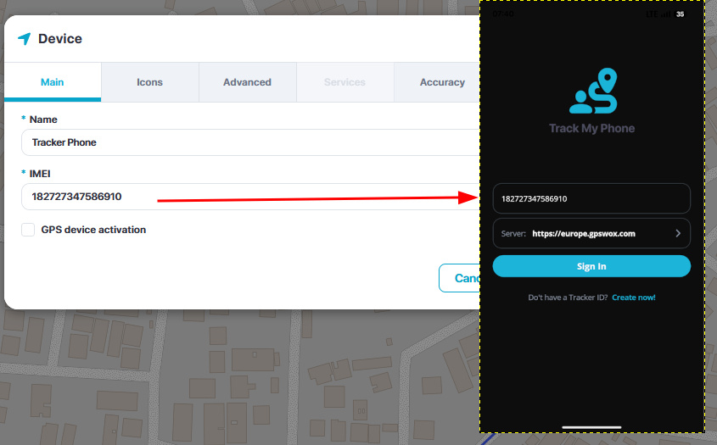717x445 pixels.
Task: Click the Cancel button in Device dialog
Action: click(x=461, y=278)
